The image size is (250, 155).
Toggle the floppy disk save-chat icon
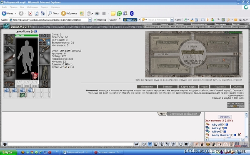[155, 144]
